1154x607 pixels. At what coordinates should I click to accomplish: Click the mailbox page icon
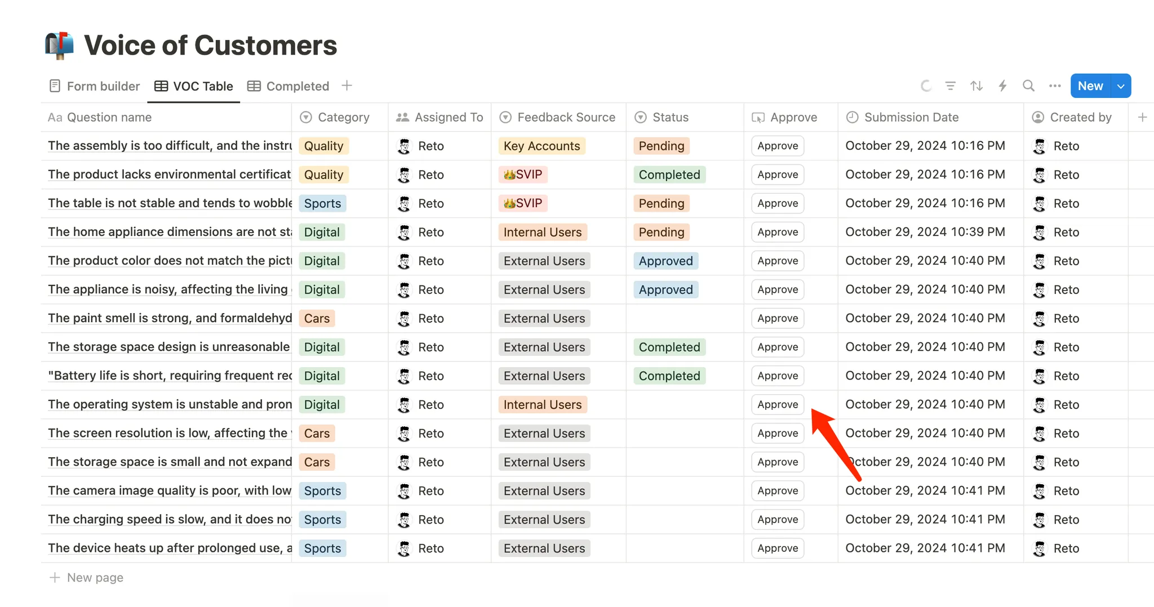pos(60,45)
